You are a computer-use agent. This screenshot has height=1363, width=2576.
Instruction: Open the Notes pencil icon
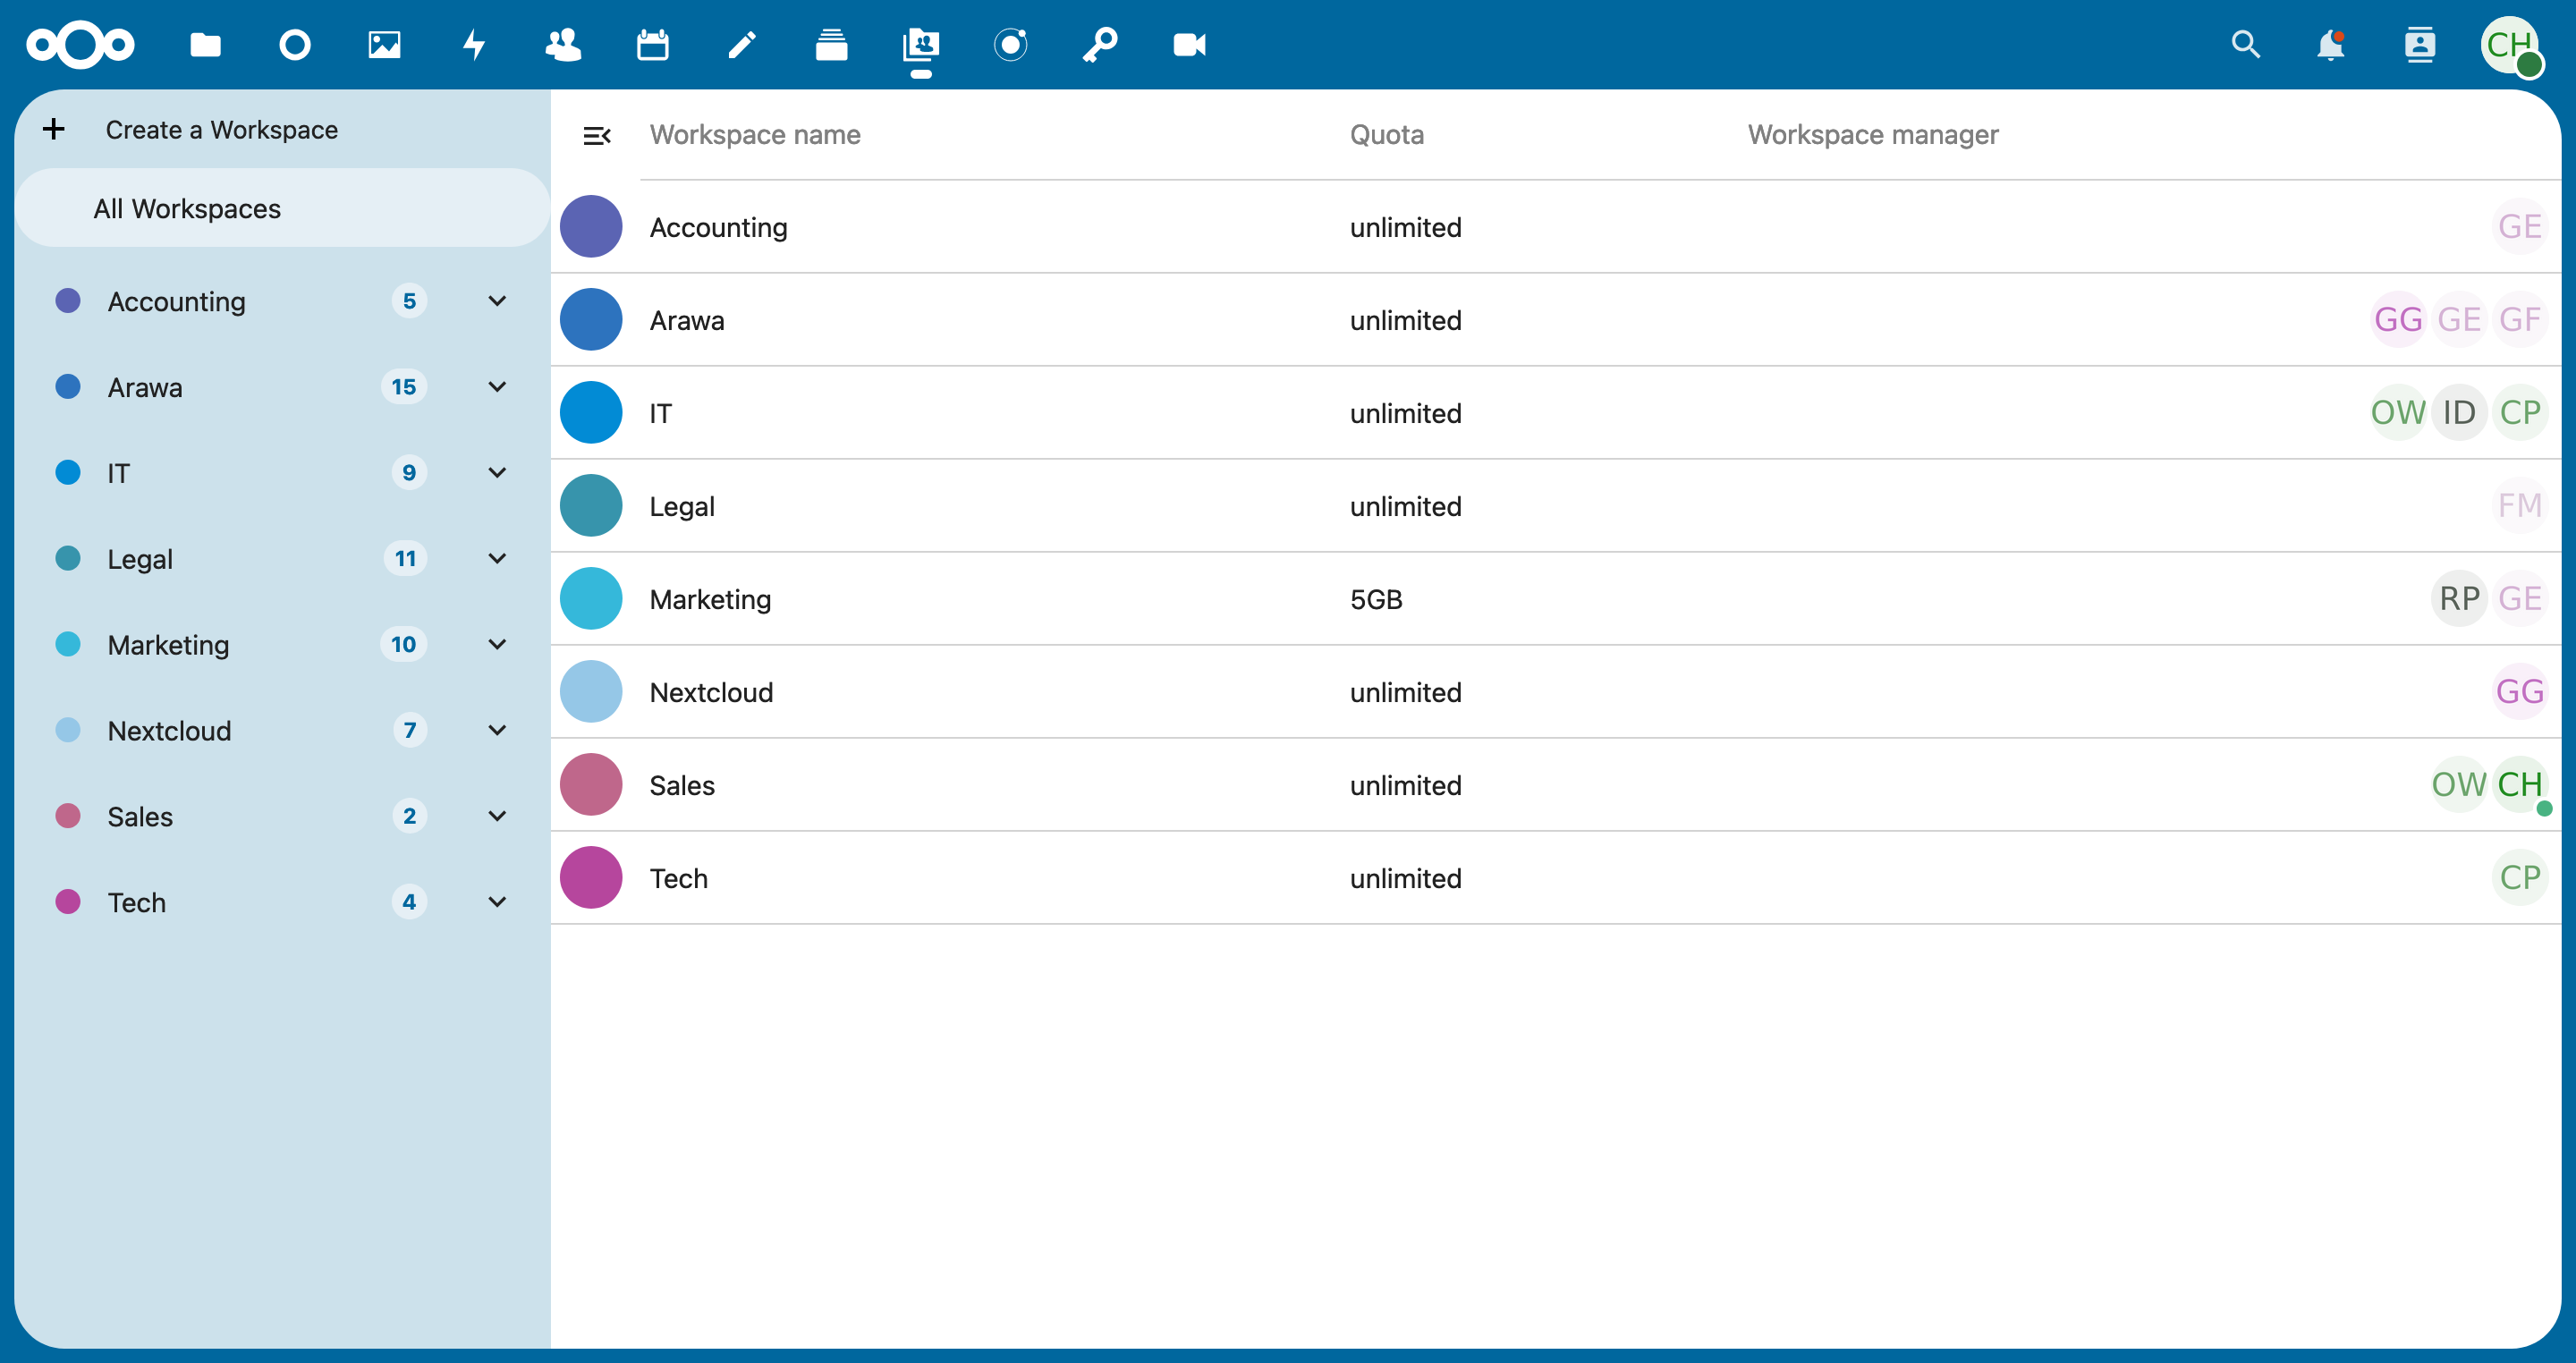pyautogui.click(x=742, y=45)
